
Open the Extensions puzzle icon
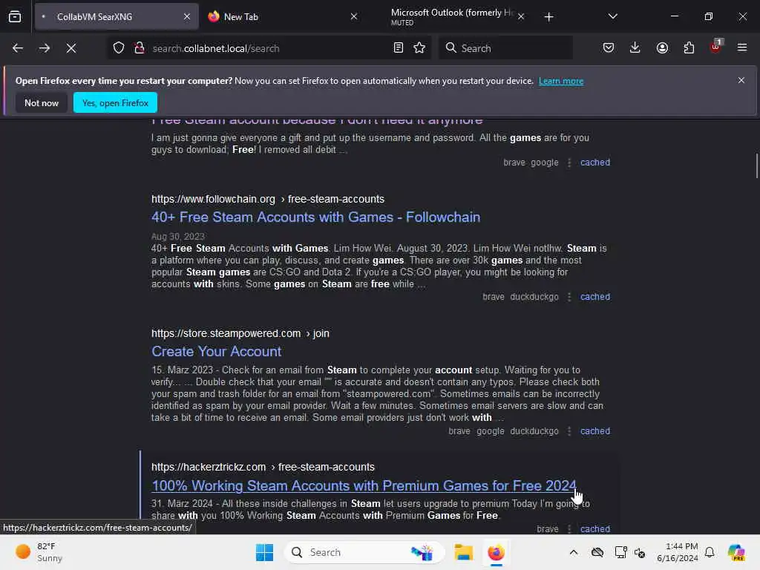click(x=689, y=48)
